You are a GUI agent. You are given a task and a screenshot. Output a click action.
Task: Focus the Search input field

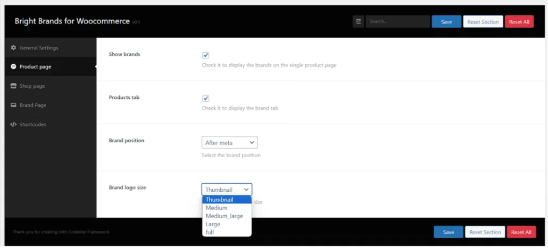(x=398, y=22)
